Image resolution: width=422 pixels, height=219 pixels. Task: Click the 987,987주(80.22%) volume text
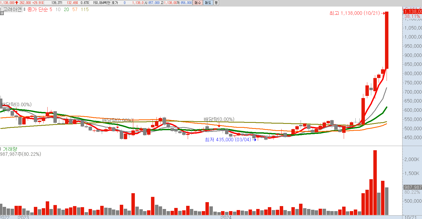(x=21, y=154)
